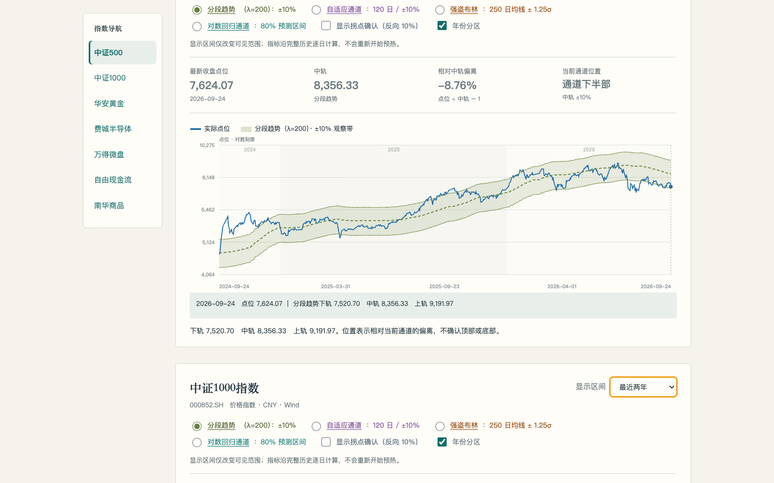Click 中轨 value 8,356.33 in stats
The image size is (774, 483).
pyautogui.click(x=336, y=85)
